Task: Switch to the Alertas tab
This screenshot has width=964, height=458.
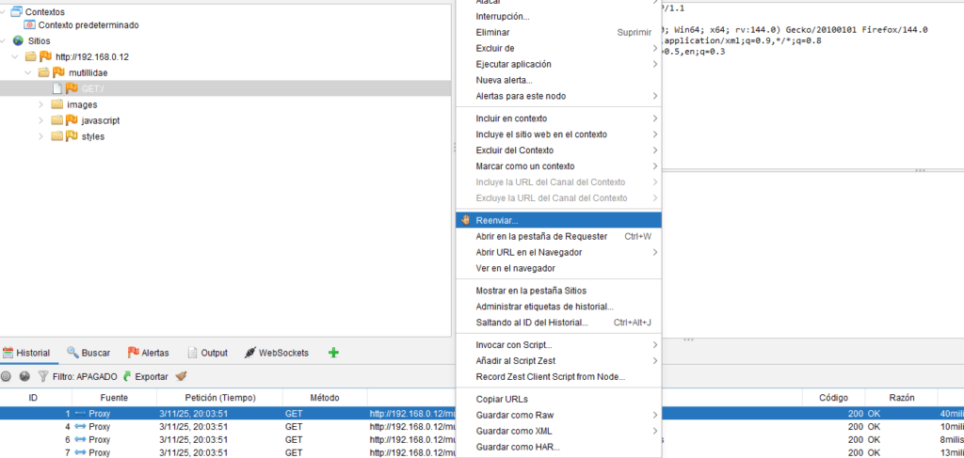Action: 148,353
